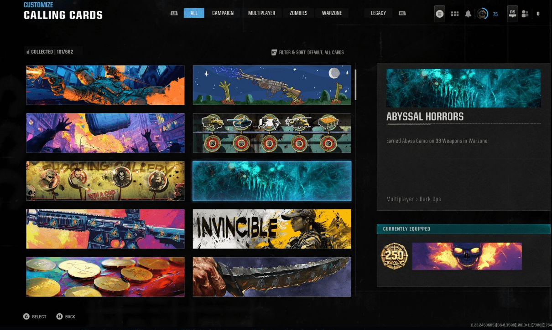Check the notifications bell icon
Viewport: 552px width, 330px height.
pyautogui.click(x=468, y=14)
